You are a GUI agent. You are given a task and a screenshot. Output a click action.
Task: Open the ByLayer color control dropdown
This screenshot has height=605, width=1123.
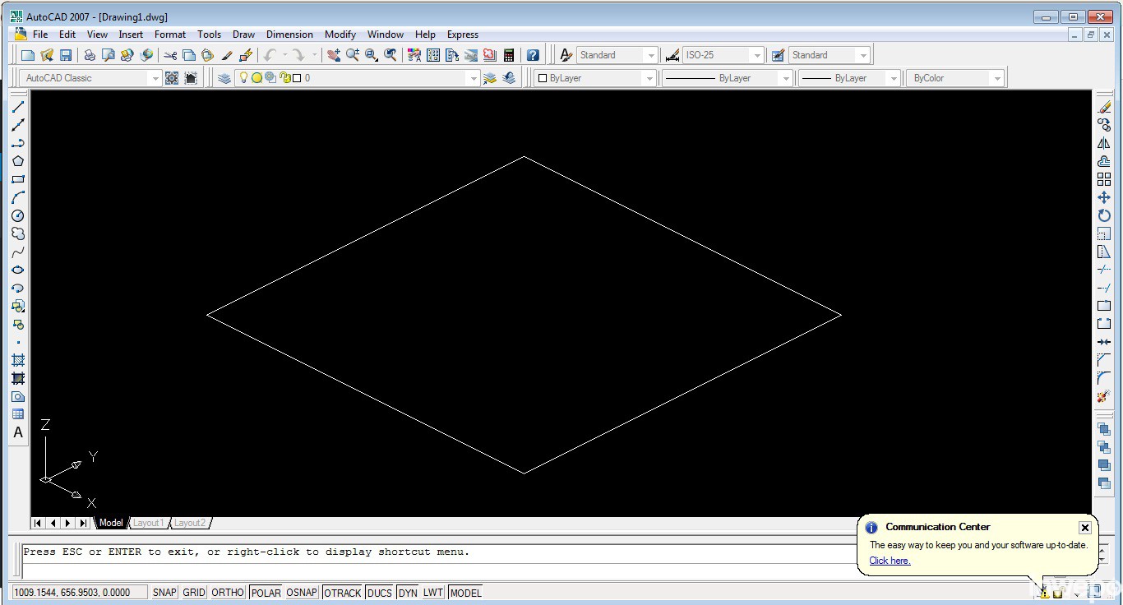tap(649, 78)
